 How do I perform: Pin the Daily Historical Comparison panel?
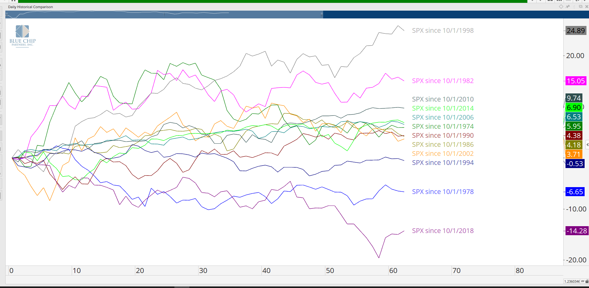[568, 7]
